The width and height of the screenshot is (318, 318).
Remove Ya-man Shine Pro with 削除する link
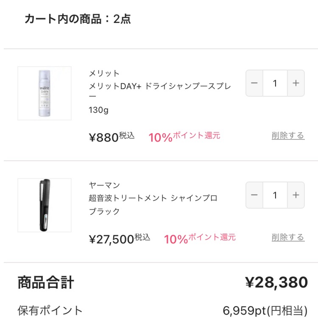(x=288, y=237)
